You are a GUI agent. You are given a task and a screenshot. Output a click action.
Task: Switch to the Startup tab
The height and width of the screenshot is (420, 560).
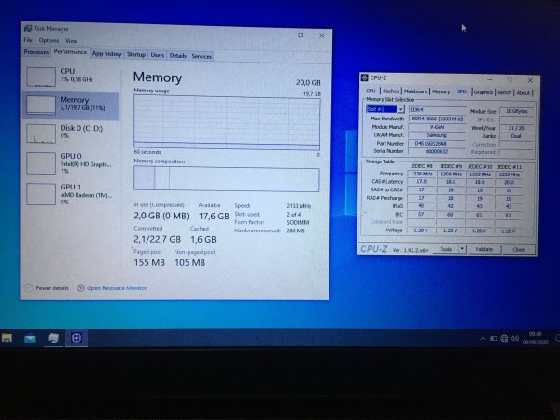point(136,55)
